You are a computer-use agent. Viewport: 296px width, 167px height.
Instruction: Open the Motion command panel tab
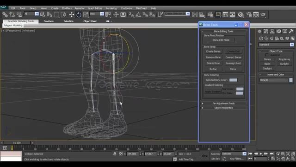(278, 31)
